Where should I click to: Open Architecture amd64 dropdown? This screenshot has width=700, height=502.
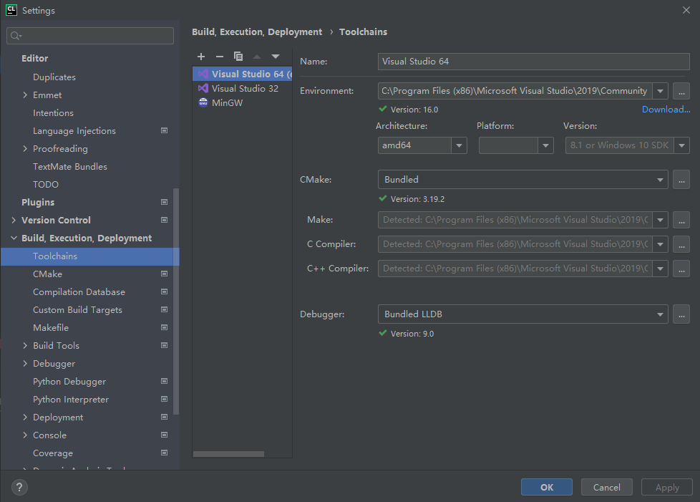459,145
